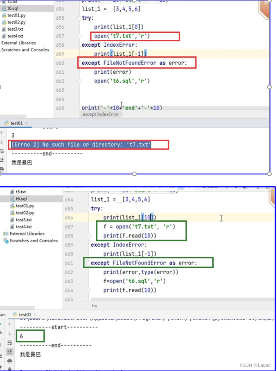Click line number 659 in the upper editor gutter
The width and height of the screenshot is (277, 371).
pyautogui.click(x=60, y=54)
